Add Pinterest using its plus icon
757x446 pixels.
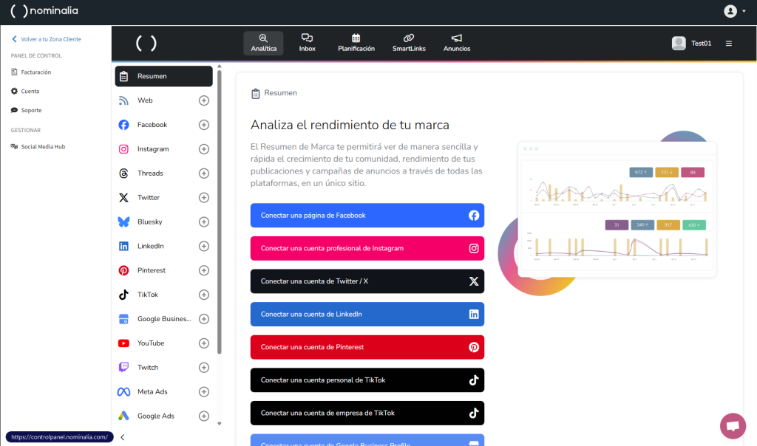tap(204, 270)
